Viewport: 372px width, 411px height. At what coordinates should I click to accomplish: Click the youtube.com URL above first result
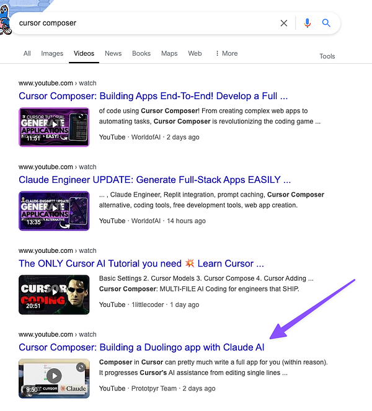click(58, 83)
